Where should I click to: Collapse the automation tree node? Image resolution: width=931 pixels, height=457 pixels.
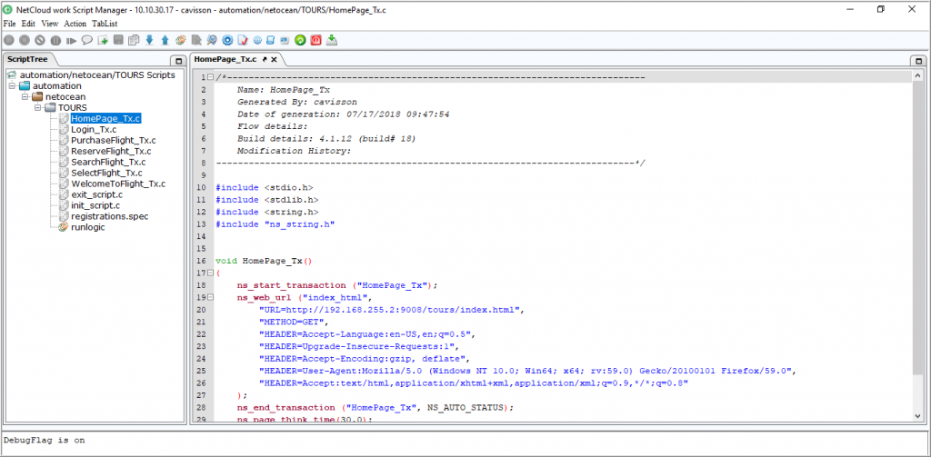(12, 85)
